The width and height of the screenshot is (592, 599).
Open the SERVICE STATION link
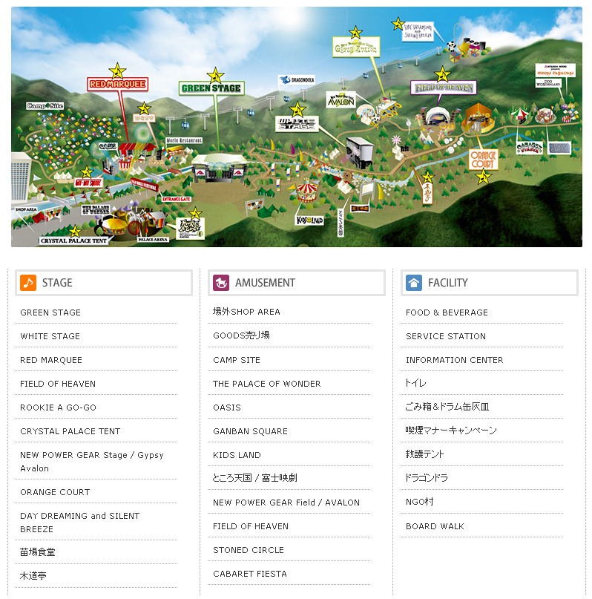[446, 336]
